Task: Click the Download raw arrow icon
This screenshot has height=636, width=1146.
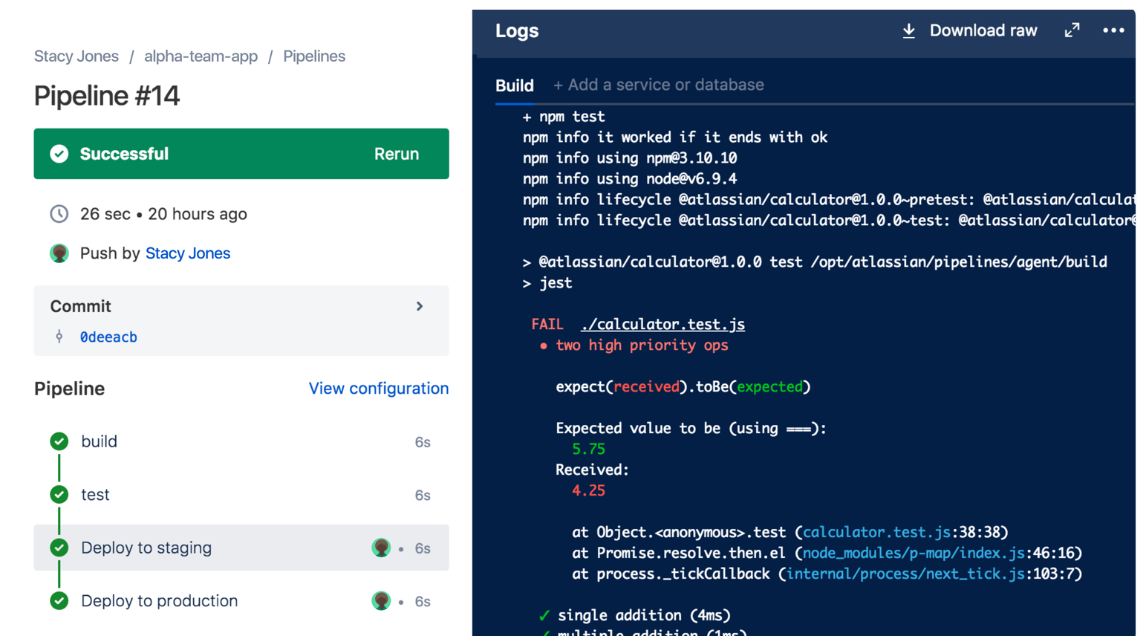Action: (908, 30)
